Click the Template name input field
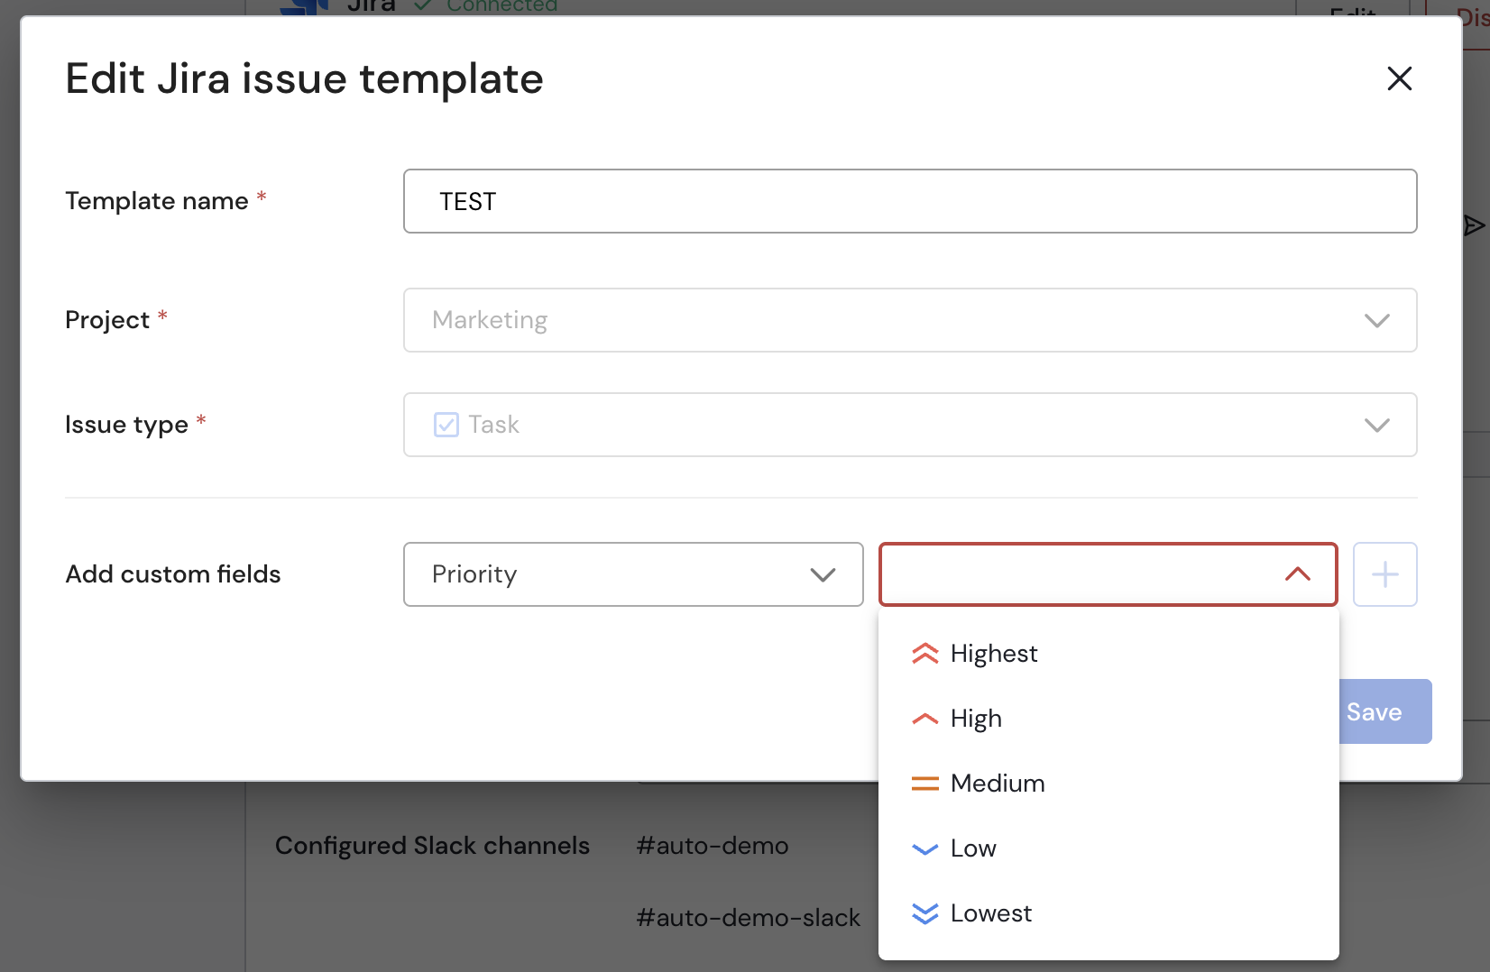 pyautogui.click(x=910, y=201)
